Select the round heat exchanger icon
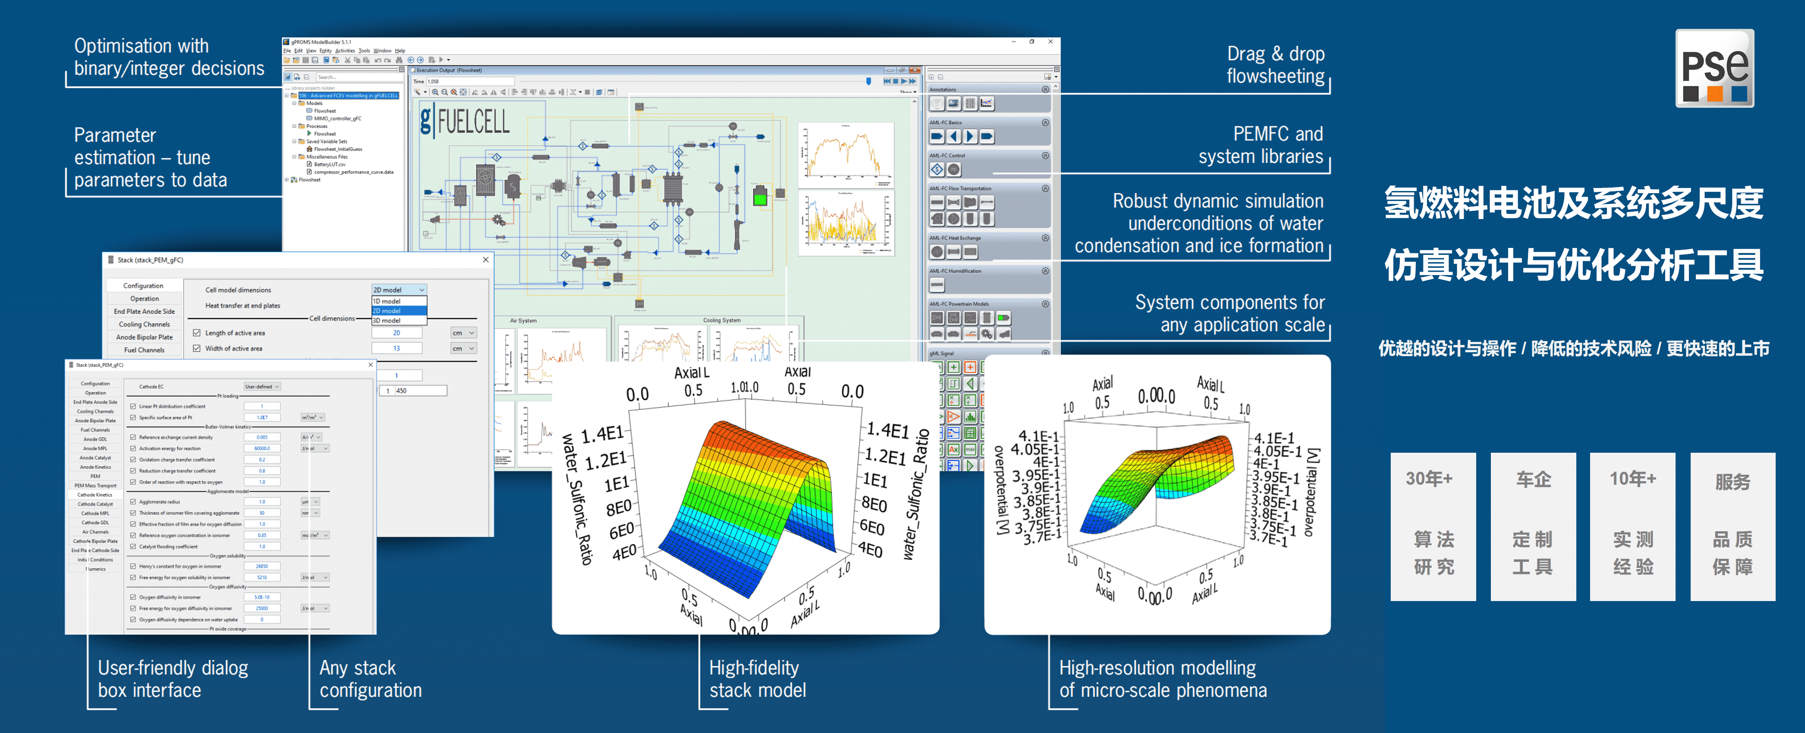 click(937, 252)
